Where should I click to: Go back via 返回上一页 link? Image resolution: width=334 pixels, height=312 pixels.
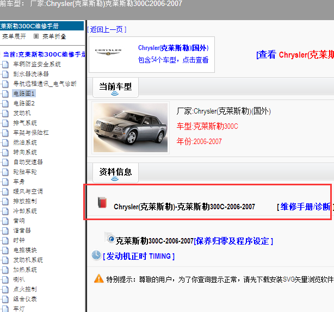107,29
